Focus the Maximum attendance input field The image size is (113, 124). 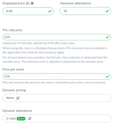point(86,11)
